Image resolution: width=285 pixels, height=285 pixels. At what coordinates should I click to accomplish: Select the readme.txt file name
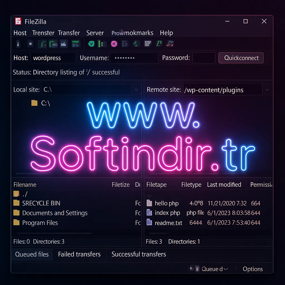(x=168, y=223)
